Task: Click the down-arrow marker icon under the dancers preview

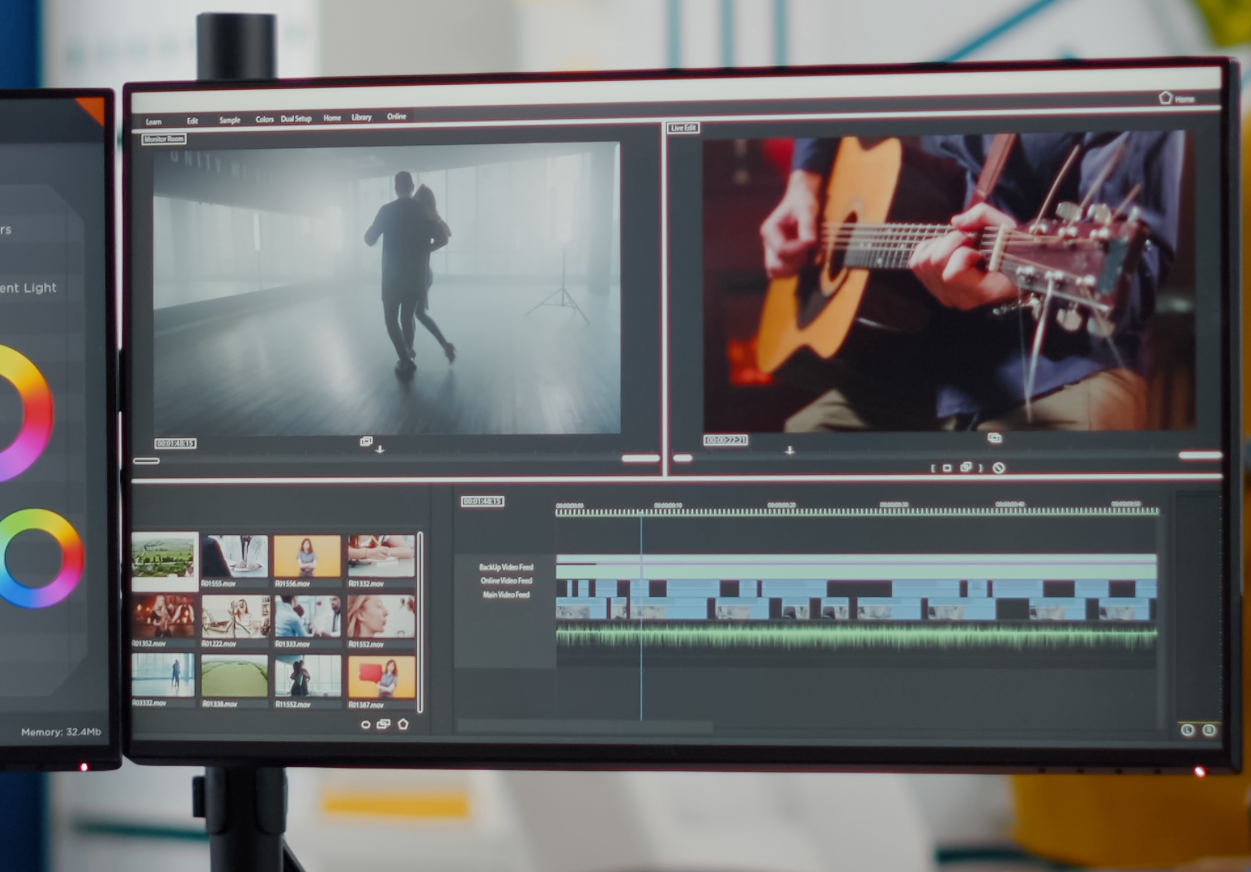Action: 380,449
